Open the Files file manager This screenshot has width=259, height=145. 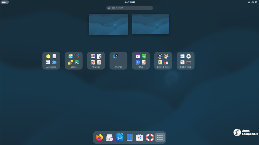click(129, 138)
